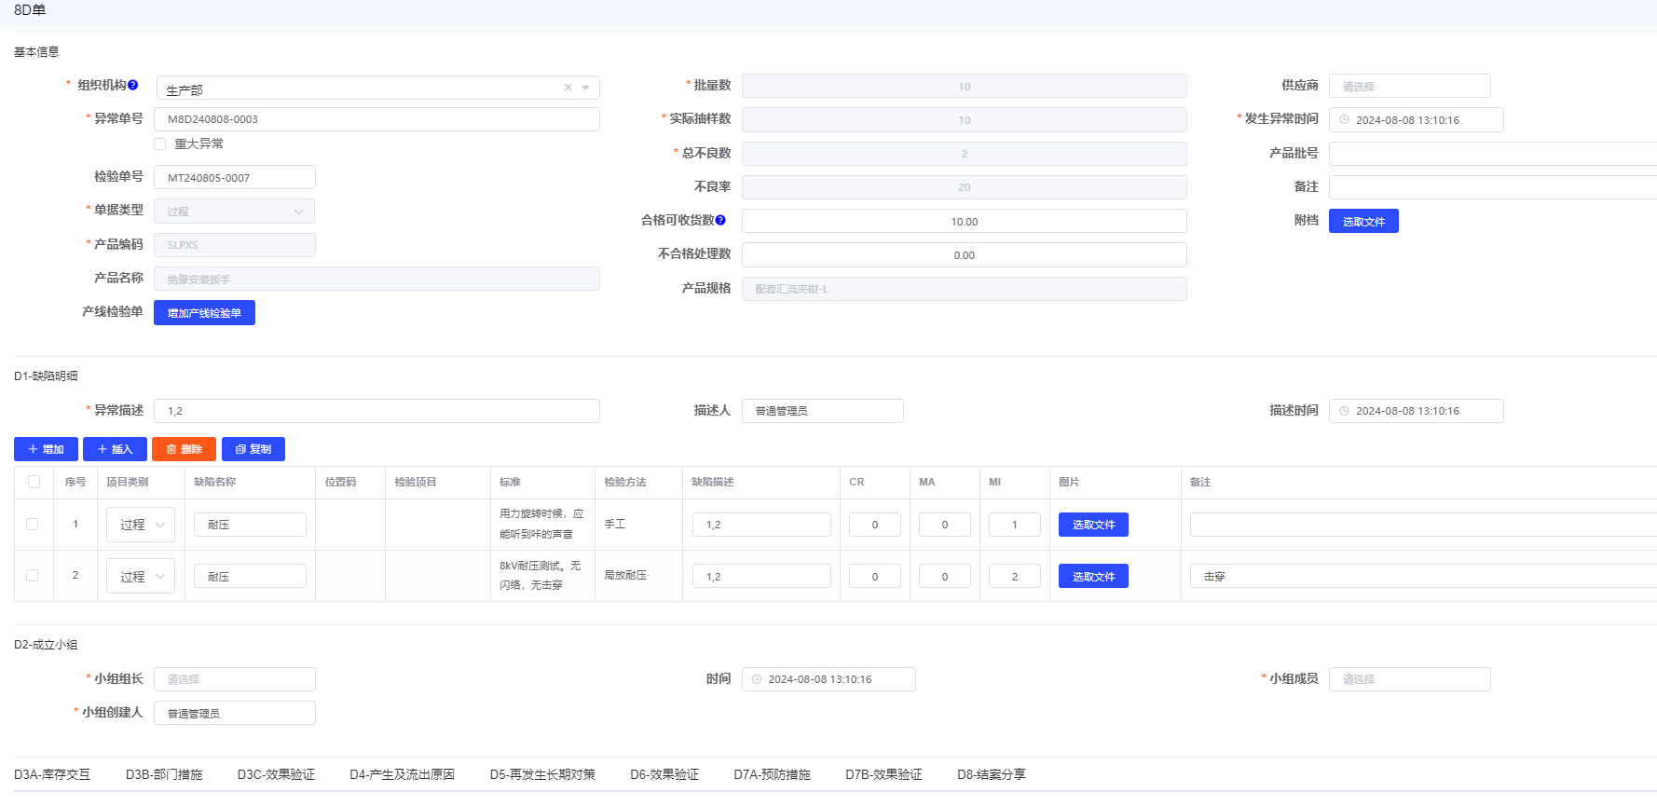Open 项目类别 dropdown in row 2
1657x806 pixels.
coord(141,577)
